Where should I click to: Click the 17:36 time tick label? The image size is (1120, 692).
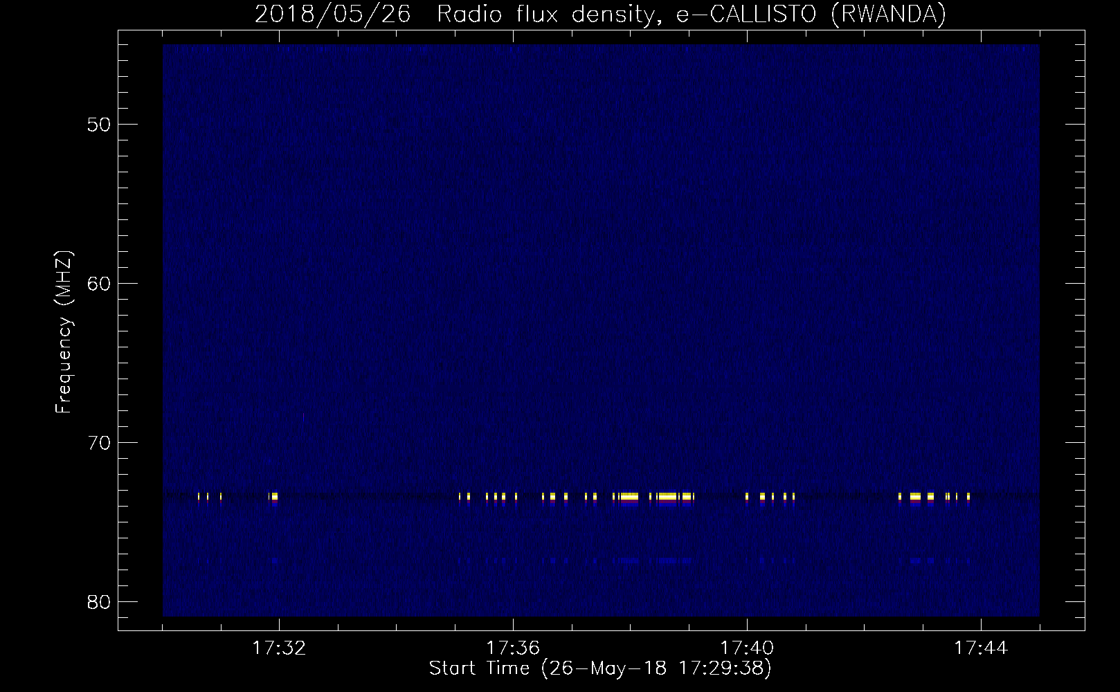tap(512, 648)
